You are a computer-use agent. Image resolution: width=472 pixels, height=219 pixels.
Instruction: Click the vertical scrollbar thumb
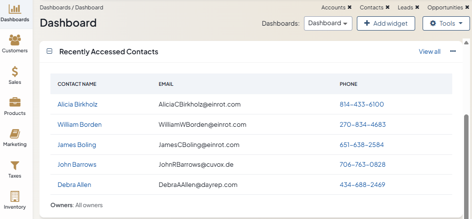466,163
